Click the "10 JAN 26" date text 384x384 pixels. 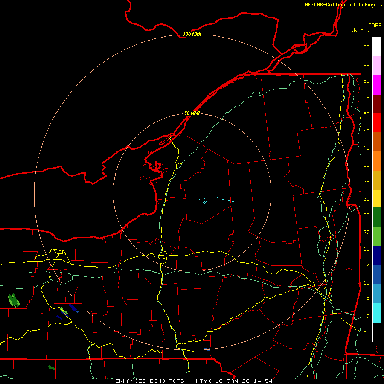coord(233,381)
